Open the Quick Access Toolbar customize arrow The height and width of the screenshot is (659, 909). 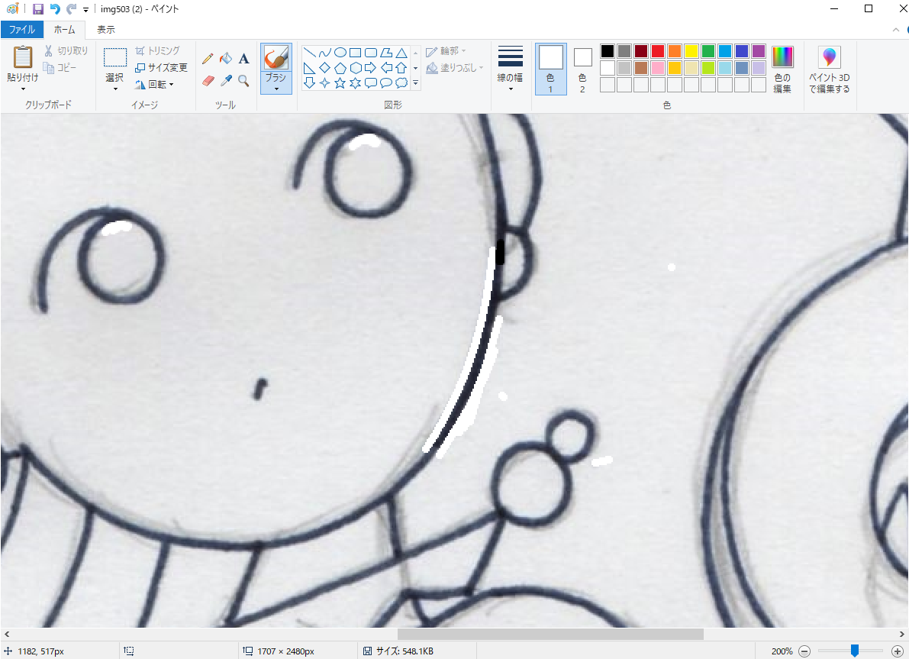(x=85, y=9)
